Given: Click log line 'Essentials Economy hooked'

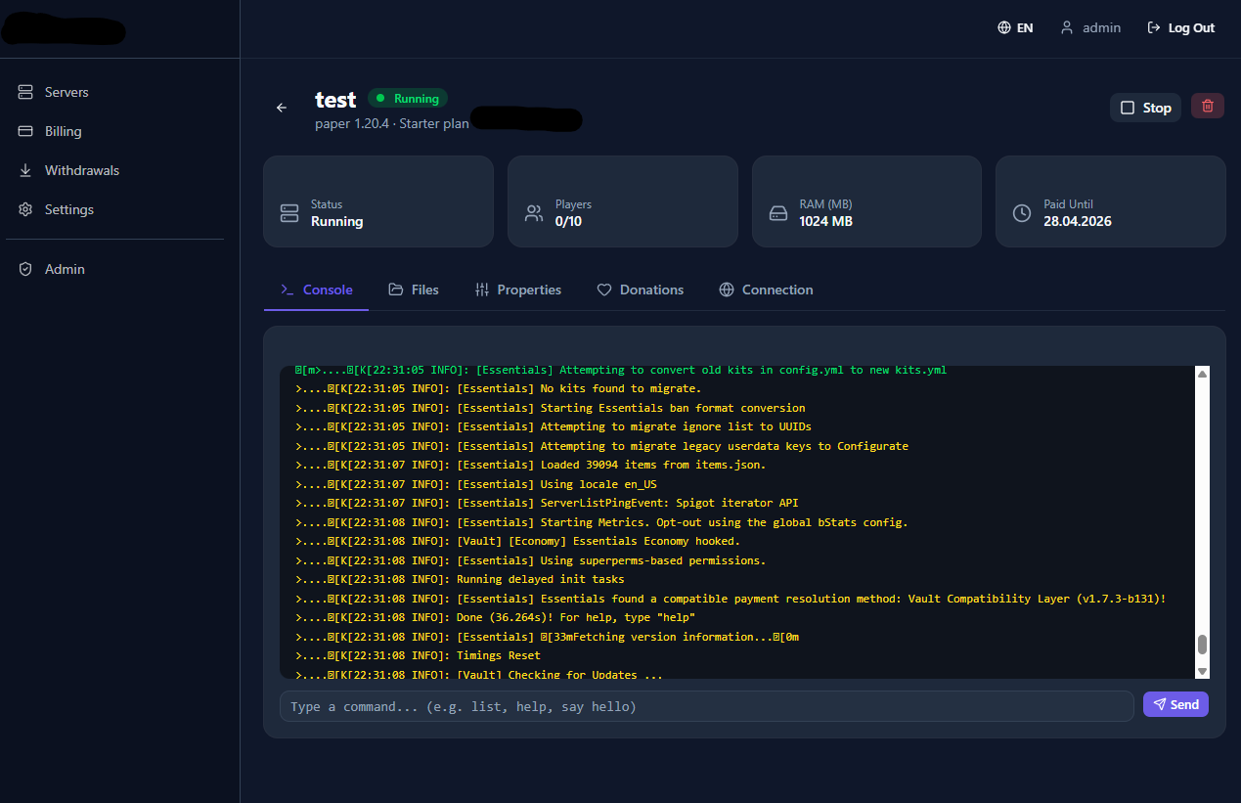Looking at the screenshot, I should pos(517,541).
